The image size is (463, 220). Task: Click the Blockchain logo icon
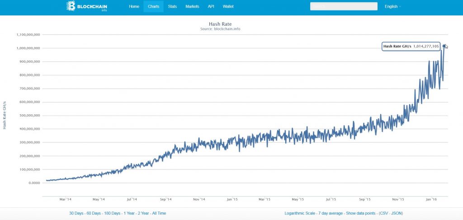[x=71, y=6]
